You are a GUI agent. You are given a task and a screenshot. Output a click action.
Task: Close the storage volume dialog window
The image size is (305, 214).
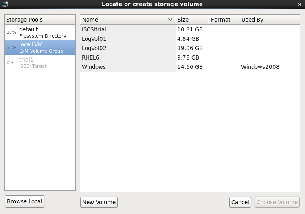point(300,4)
